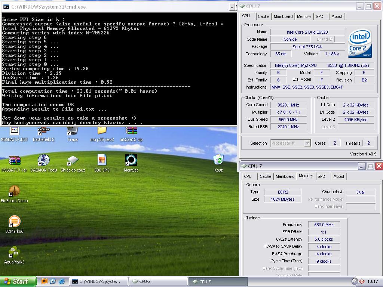Select the N56BA717.rar archive icon
The image size is (383, 287).
[14, 163]
